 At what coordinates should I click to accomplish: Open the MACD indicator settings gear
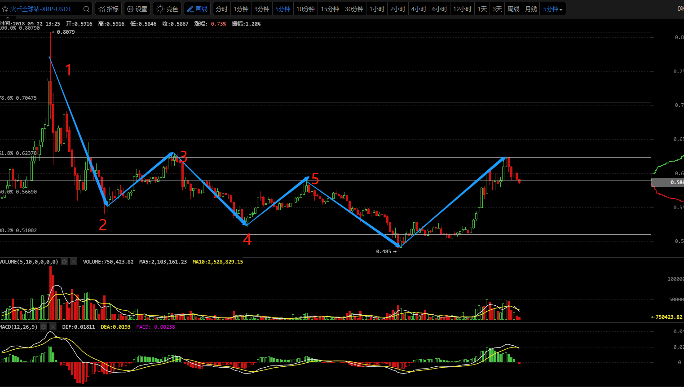[x=44, y=327]
